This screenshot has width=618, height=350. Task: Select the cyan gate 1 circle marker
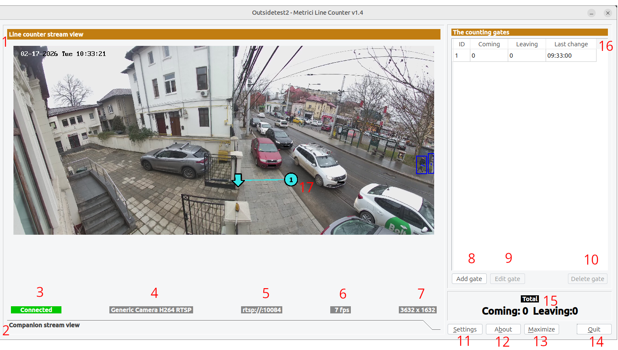tap(291, 180)
